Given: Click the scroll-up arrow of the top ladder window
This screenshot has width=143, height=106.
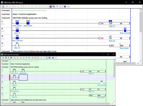Looking at the screenshot, I should (x=141, y=11).
